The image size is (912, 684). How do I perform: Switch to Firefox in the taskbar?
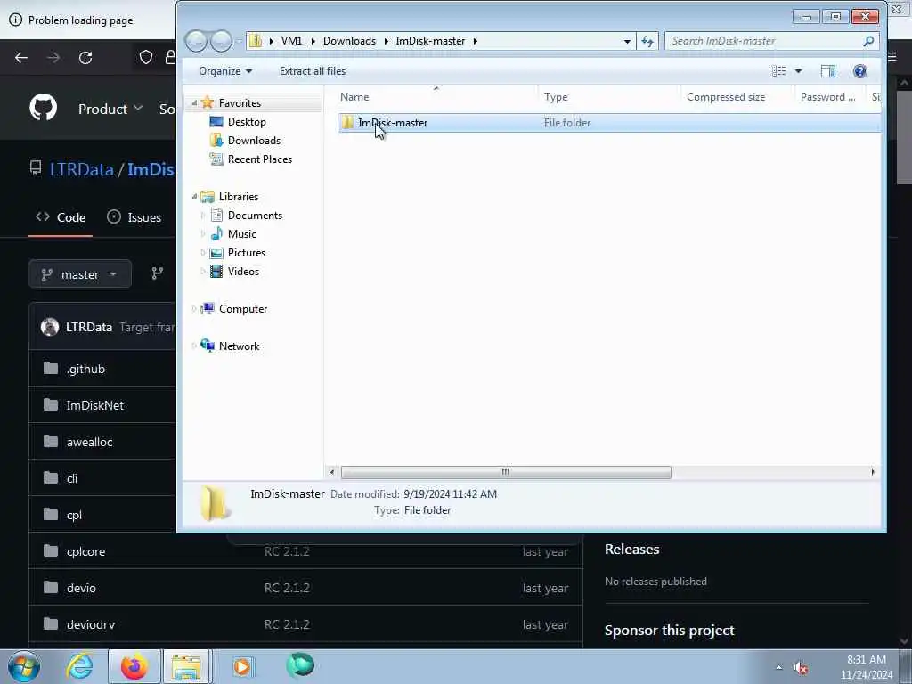tap(134, 666)
